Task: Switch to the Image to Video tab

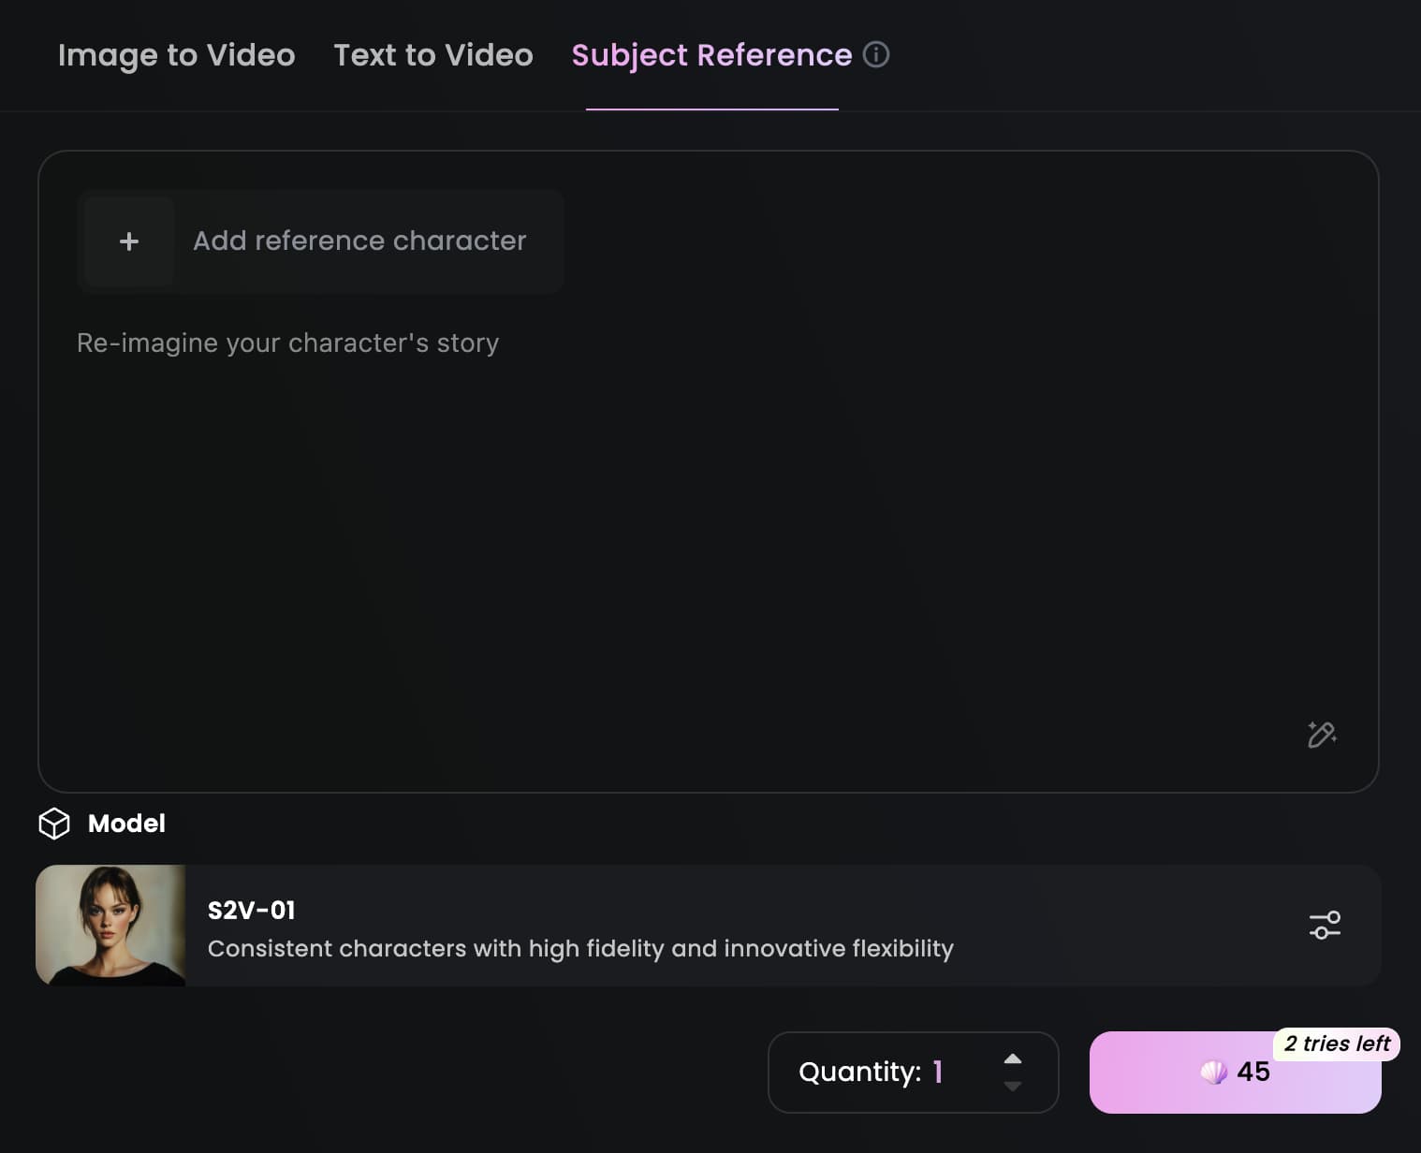Action: tap(176, 55)
